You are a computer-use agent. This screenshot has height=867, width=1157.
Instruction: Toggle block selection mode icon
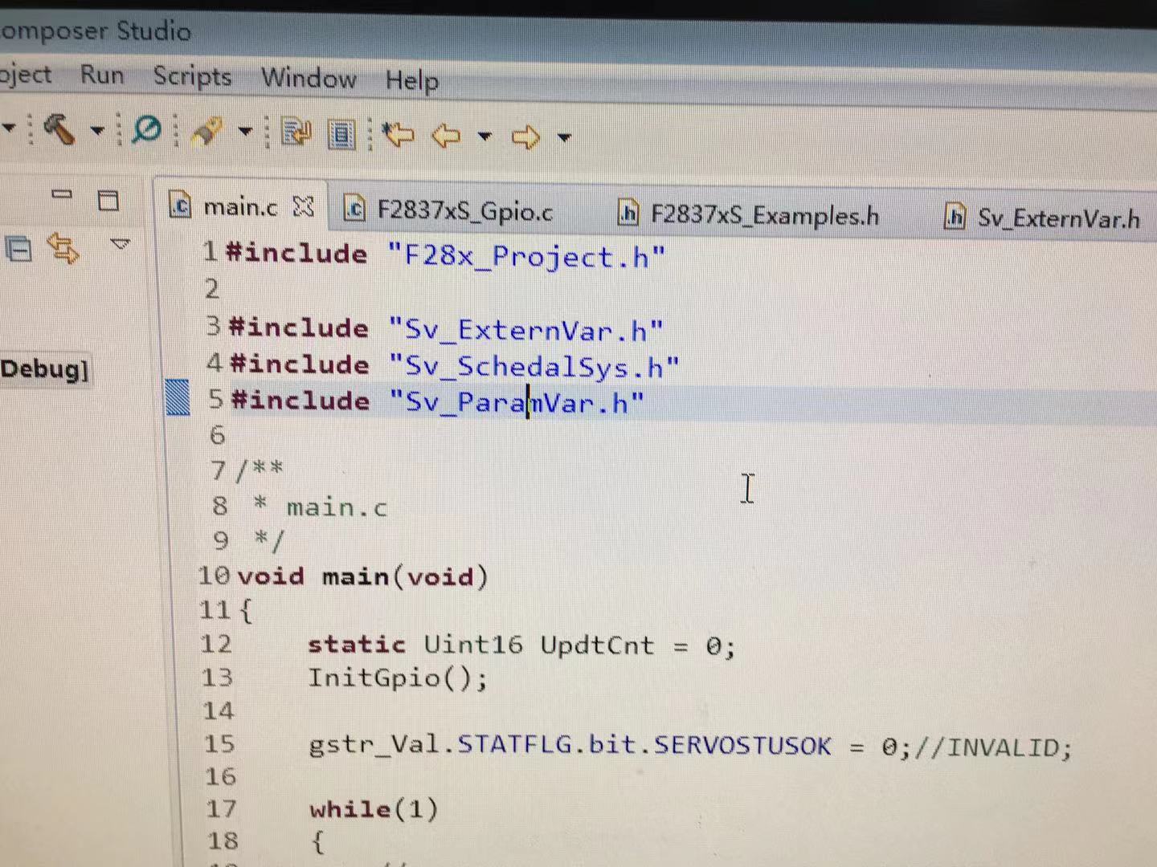point(342,134)
